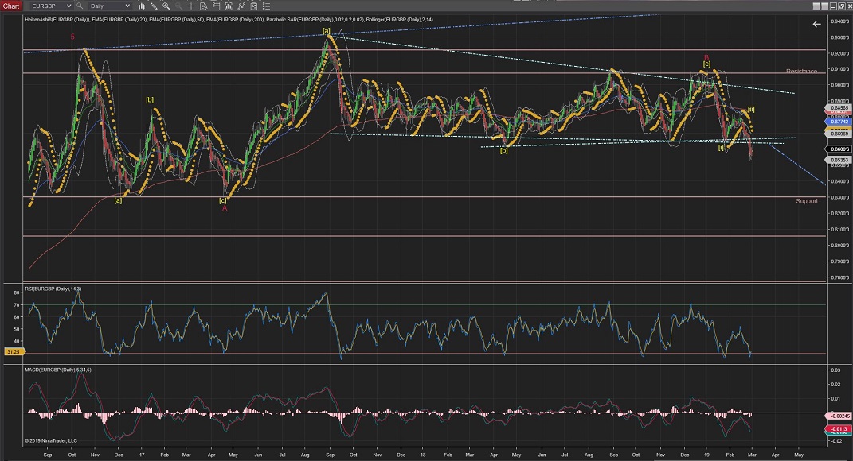This screenshot has width=853, height=461.
Task: Click the -0.00245 MACD value marker
Action: [840, 416]
